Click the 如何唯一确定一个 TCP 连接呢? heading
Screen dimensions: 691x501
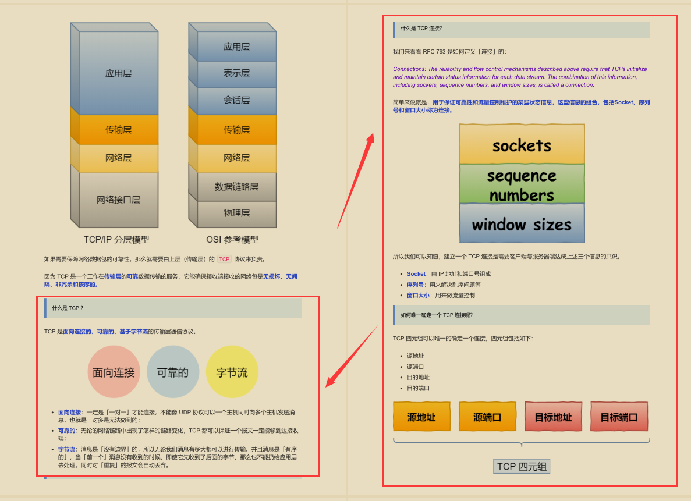coord(437,315)
